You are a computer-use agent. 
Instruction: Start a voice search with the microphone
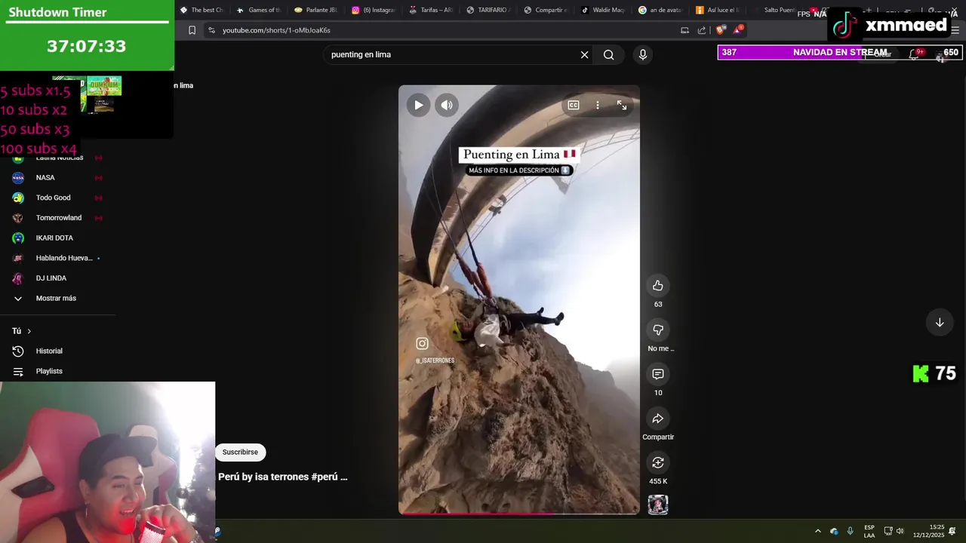[x=643, y=54]
